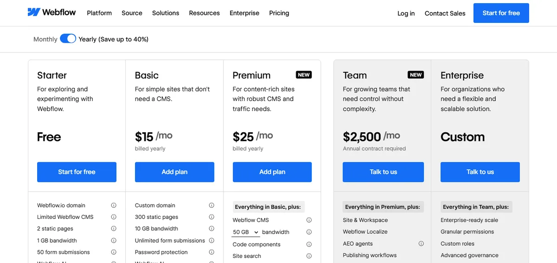Open the Platform menu

(x=99, y=13)
